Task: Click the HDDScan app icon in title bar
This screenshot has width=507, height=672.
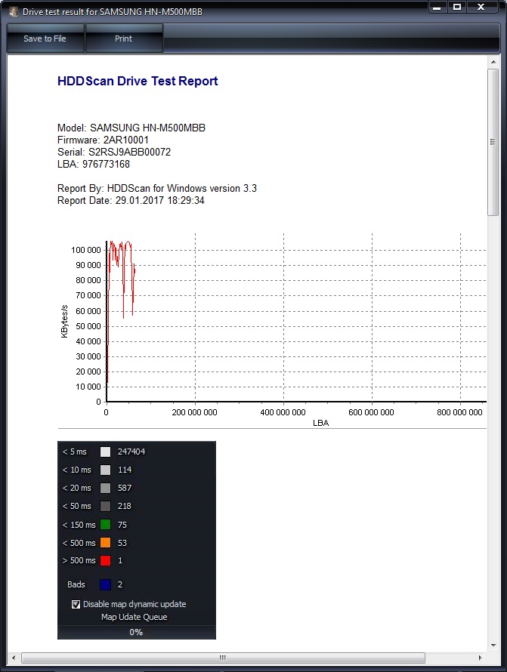Action: coord(14,11)
